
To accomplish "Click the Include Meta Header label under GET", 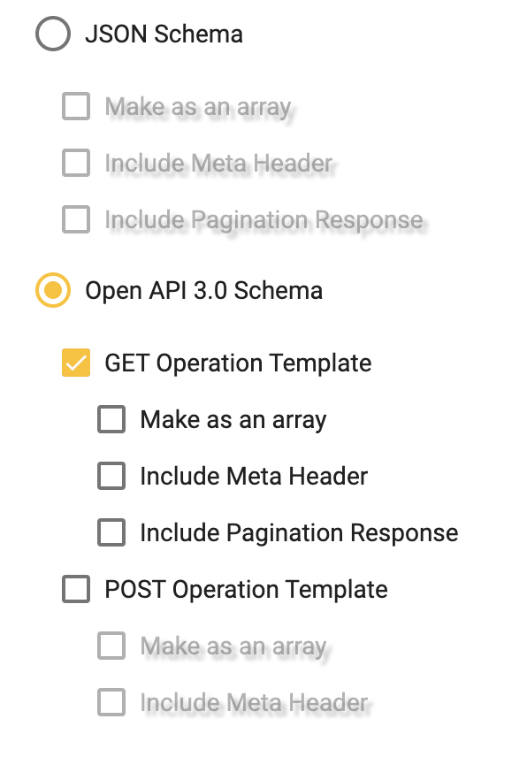I will (x=253, y=476).
